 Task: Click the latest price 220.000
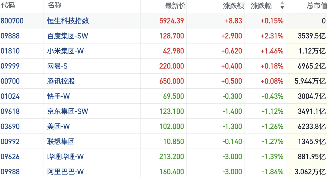pos(172,66)
